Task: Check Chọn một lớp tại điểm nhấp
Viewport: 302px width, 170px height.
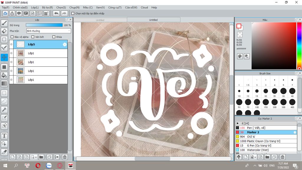Action: [73, 14]
